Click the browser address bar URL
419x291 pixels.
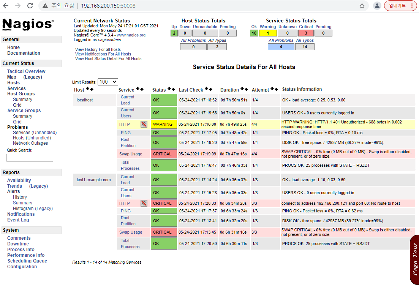108,6
